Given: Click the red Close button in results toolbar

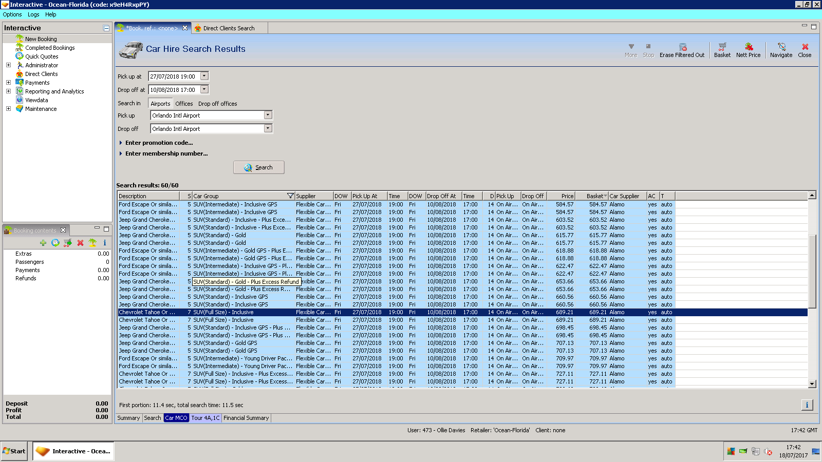Looking at the screenshot, I should coord(805,47).
